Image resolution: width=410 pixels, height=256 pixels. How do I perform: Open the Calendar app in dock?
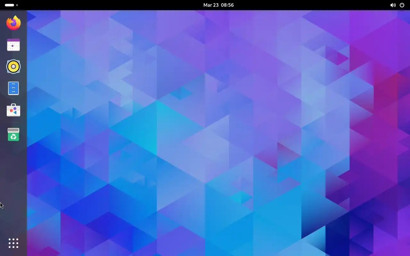[x=13, y=45]
